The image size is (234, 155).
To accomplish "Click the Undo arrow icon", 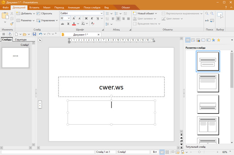I will tap(41, 34).
